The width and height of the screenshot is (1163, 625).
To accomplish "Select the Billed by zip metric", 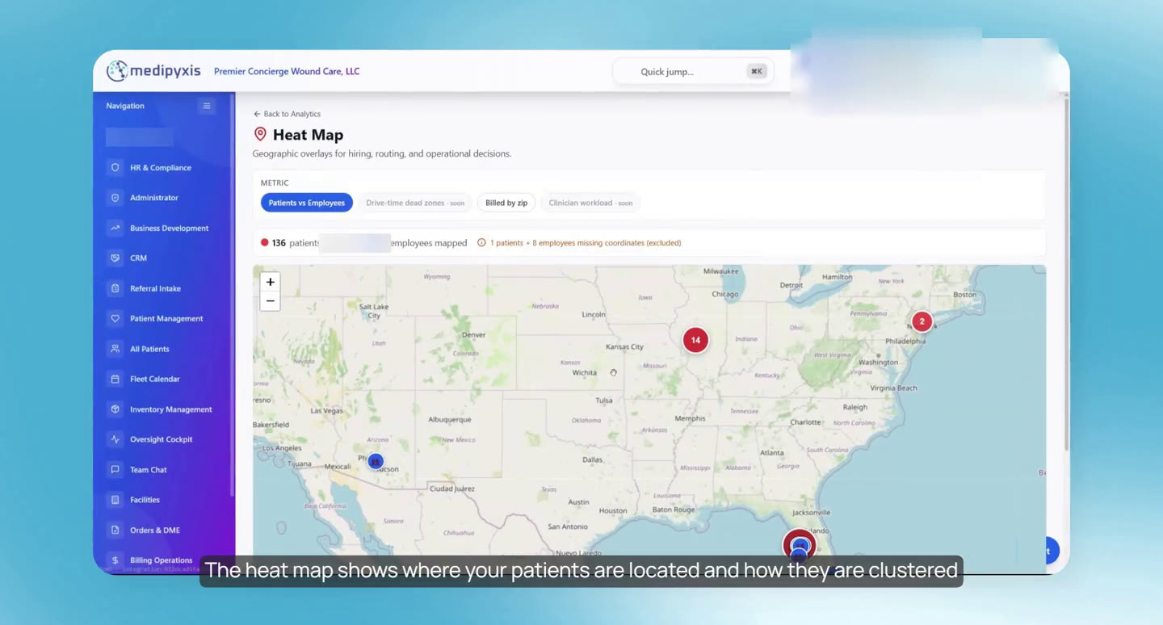I will coord(506,203).
